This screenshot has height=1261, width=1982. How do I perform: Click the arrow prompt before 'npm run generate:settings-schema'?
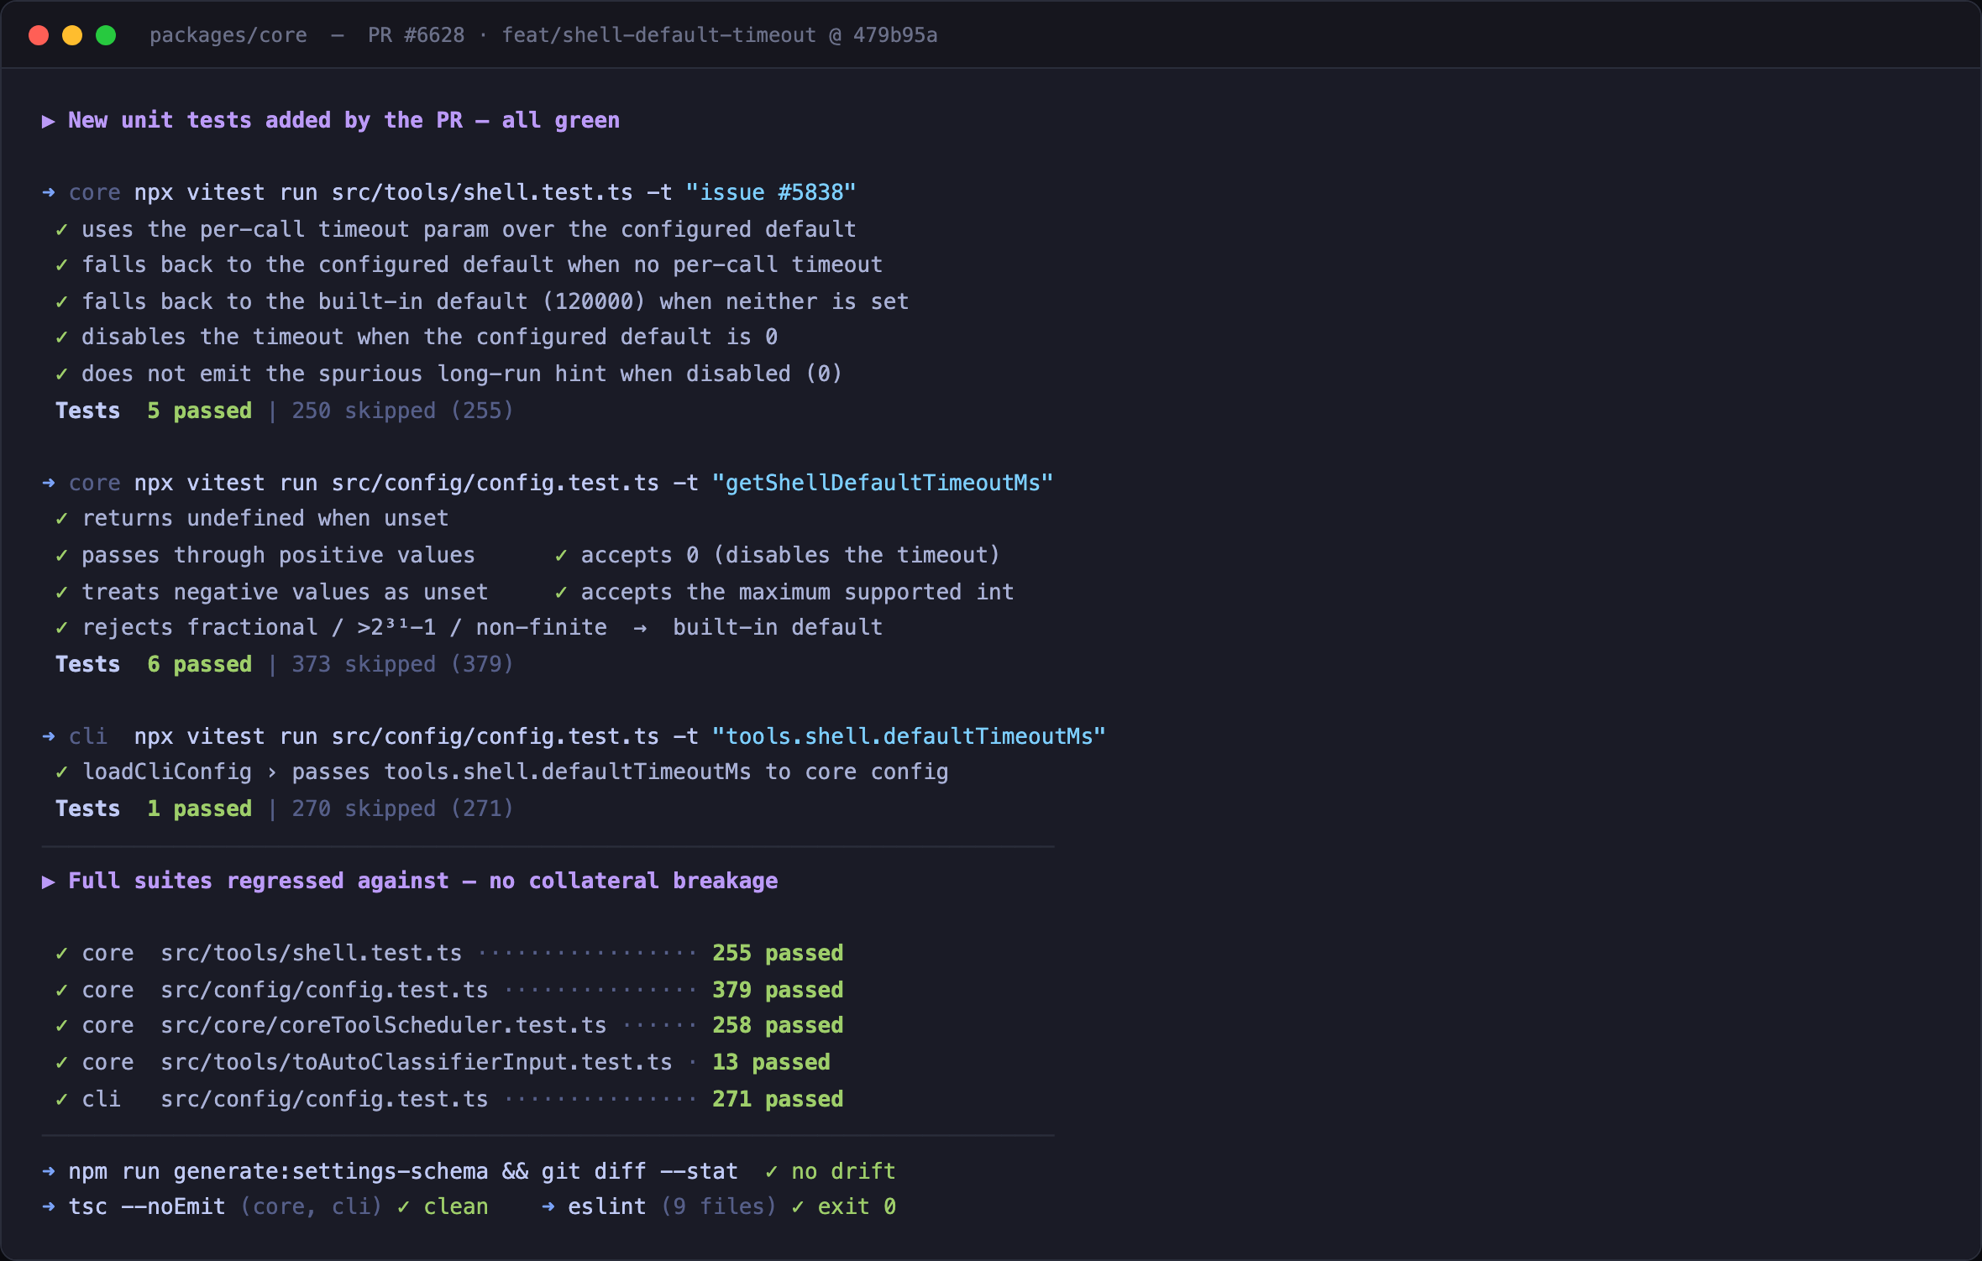click(49, 1172)
